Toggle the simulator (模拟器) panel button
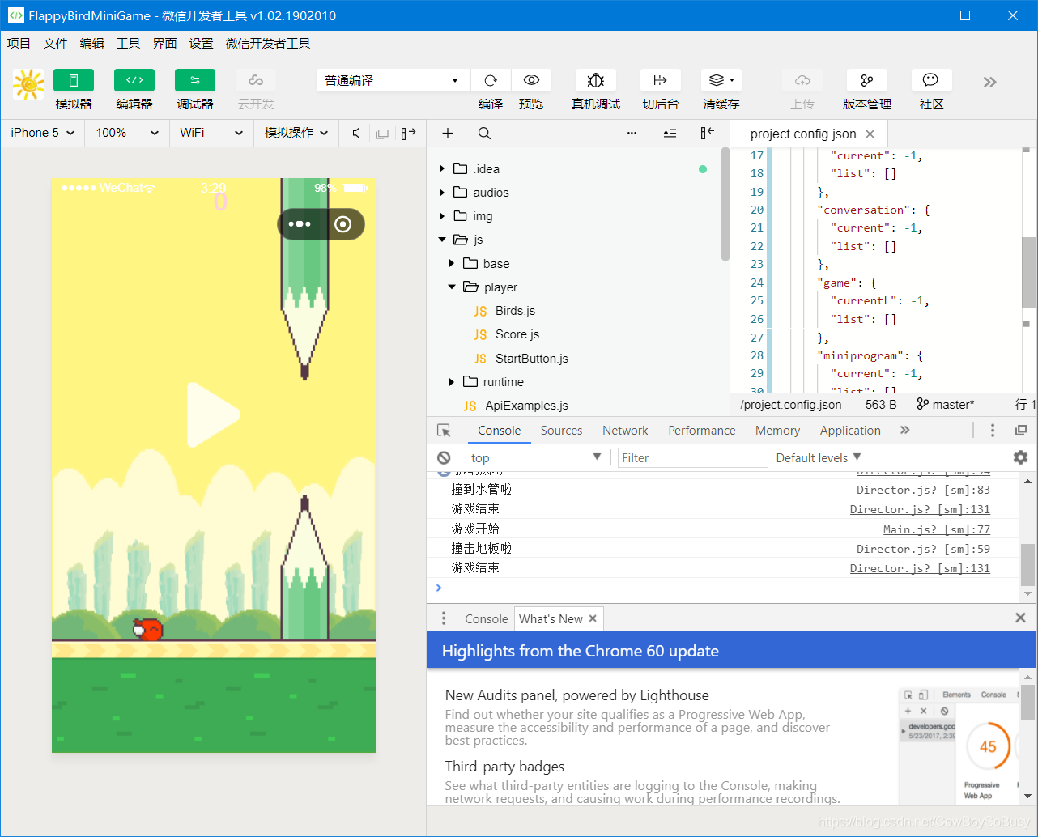Viewport: 1038px width, 837px height. [74, 80]
